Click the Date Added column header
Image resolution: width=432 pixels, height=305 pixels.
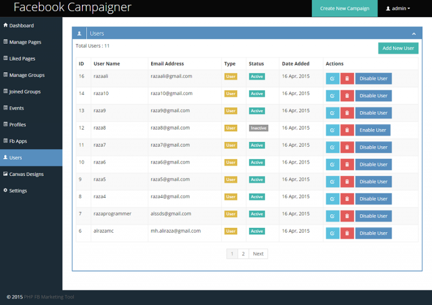[295, 64]
